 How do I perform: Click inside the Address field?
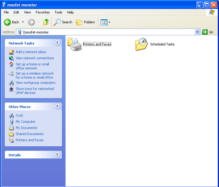[x=108, y=32]
